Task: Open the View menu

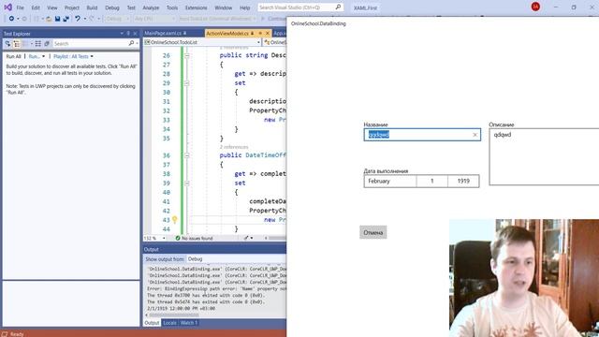Action: [52, 7]
